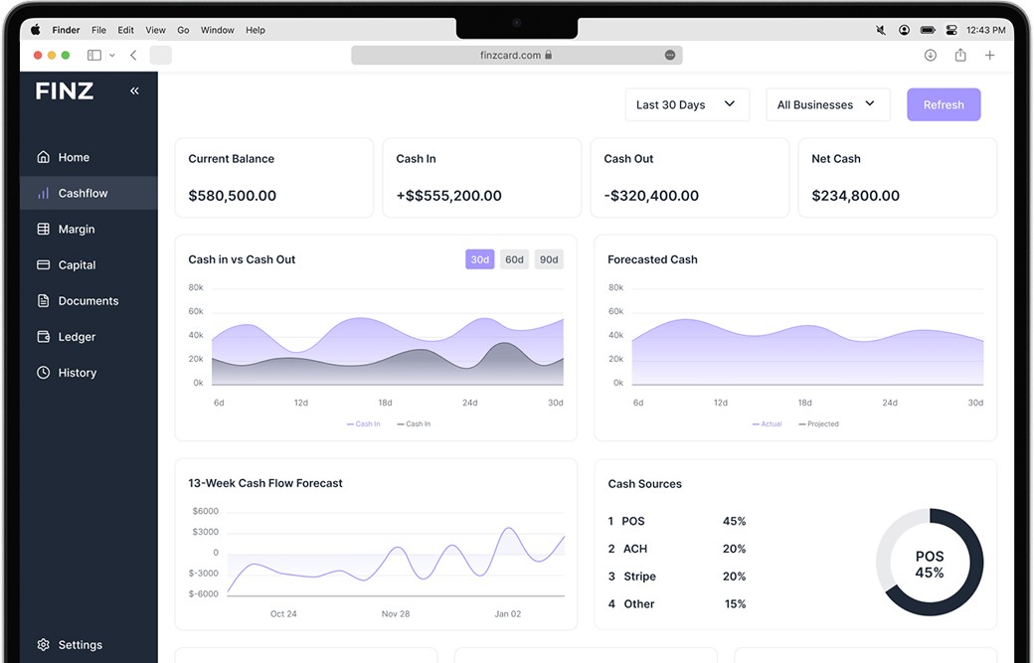Image resolution: width=1034 pixels, height=663 pixels.
Task: Enable the 90d range on Cash in chart
Action: 549,258
